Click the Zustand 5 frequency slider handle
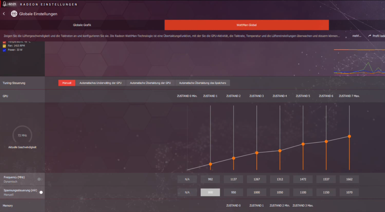Image resolution: width=385 pixels, height=212 pixels. coord(303,144)
